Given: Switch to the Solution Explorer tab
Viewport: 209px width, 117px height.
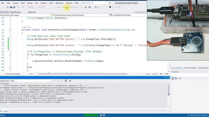Looking at the screenshot, I should click(x=190, y=68).
